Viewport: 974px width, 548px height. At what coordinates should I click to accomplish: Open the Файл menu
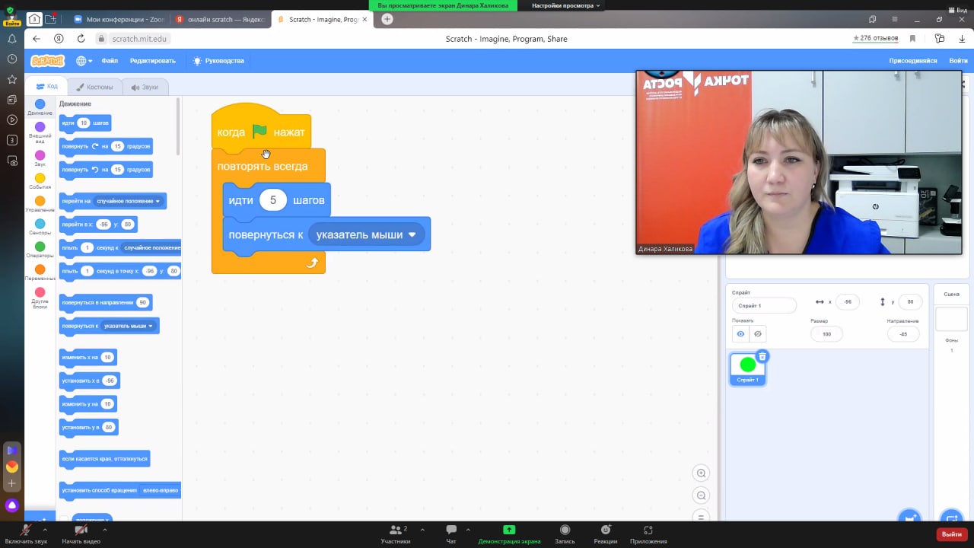click(110, 61)
